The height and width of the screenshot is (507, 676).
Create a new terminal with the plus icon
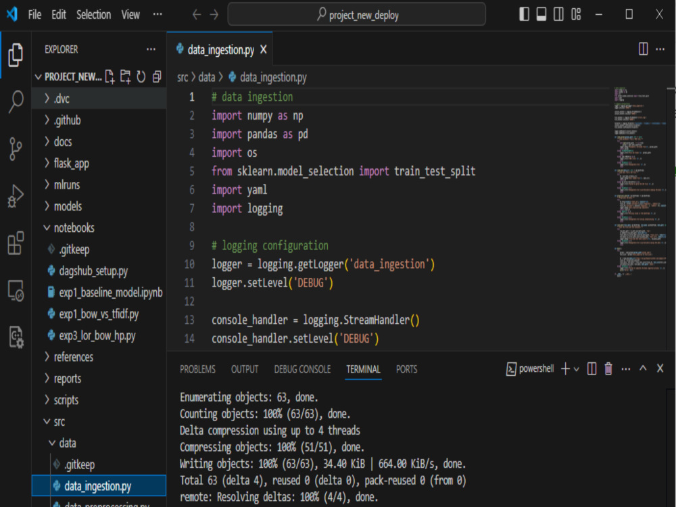click(565, 368)
